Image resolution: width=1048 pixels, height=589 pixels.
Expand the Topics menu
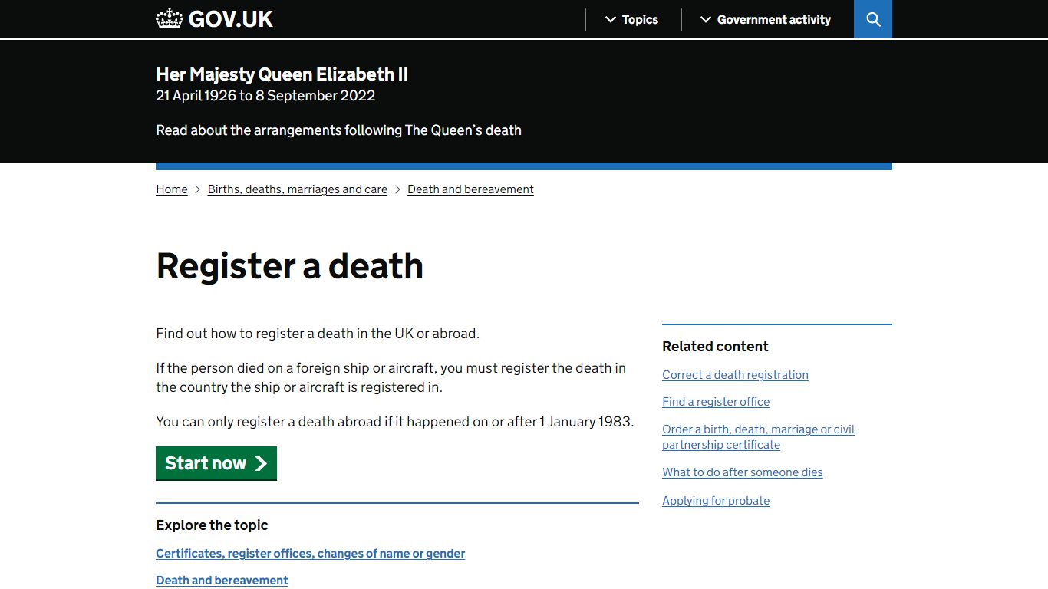pyautogui.click(x=631, y=20)
